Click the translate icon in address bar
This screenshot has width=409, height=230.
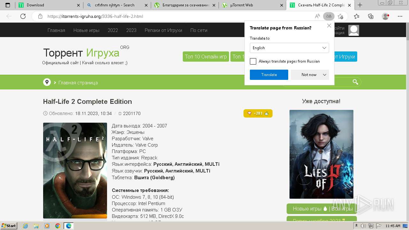(x=329, y=16)
